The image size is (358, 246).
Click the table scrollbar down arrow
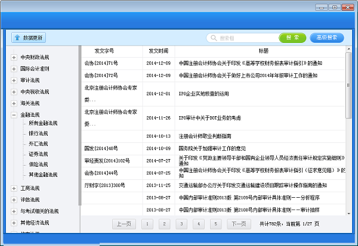pos(348,213)
